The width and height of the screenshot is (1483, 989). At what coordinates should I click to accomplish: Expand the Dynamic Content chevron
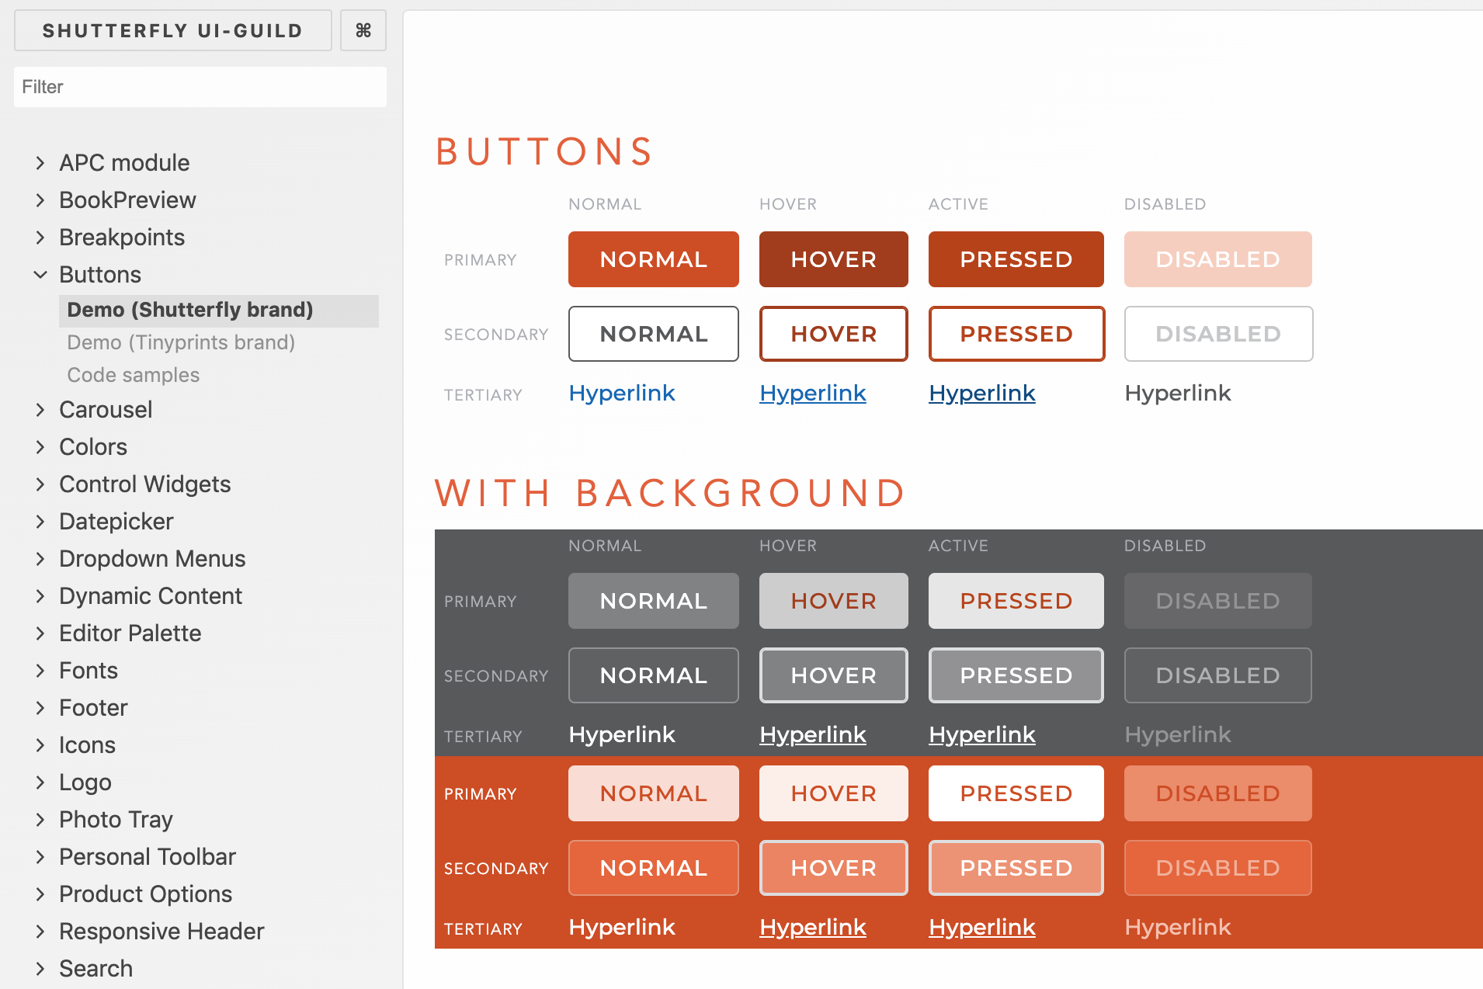click(x=40, y=596)
